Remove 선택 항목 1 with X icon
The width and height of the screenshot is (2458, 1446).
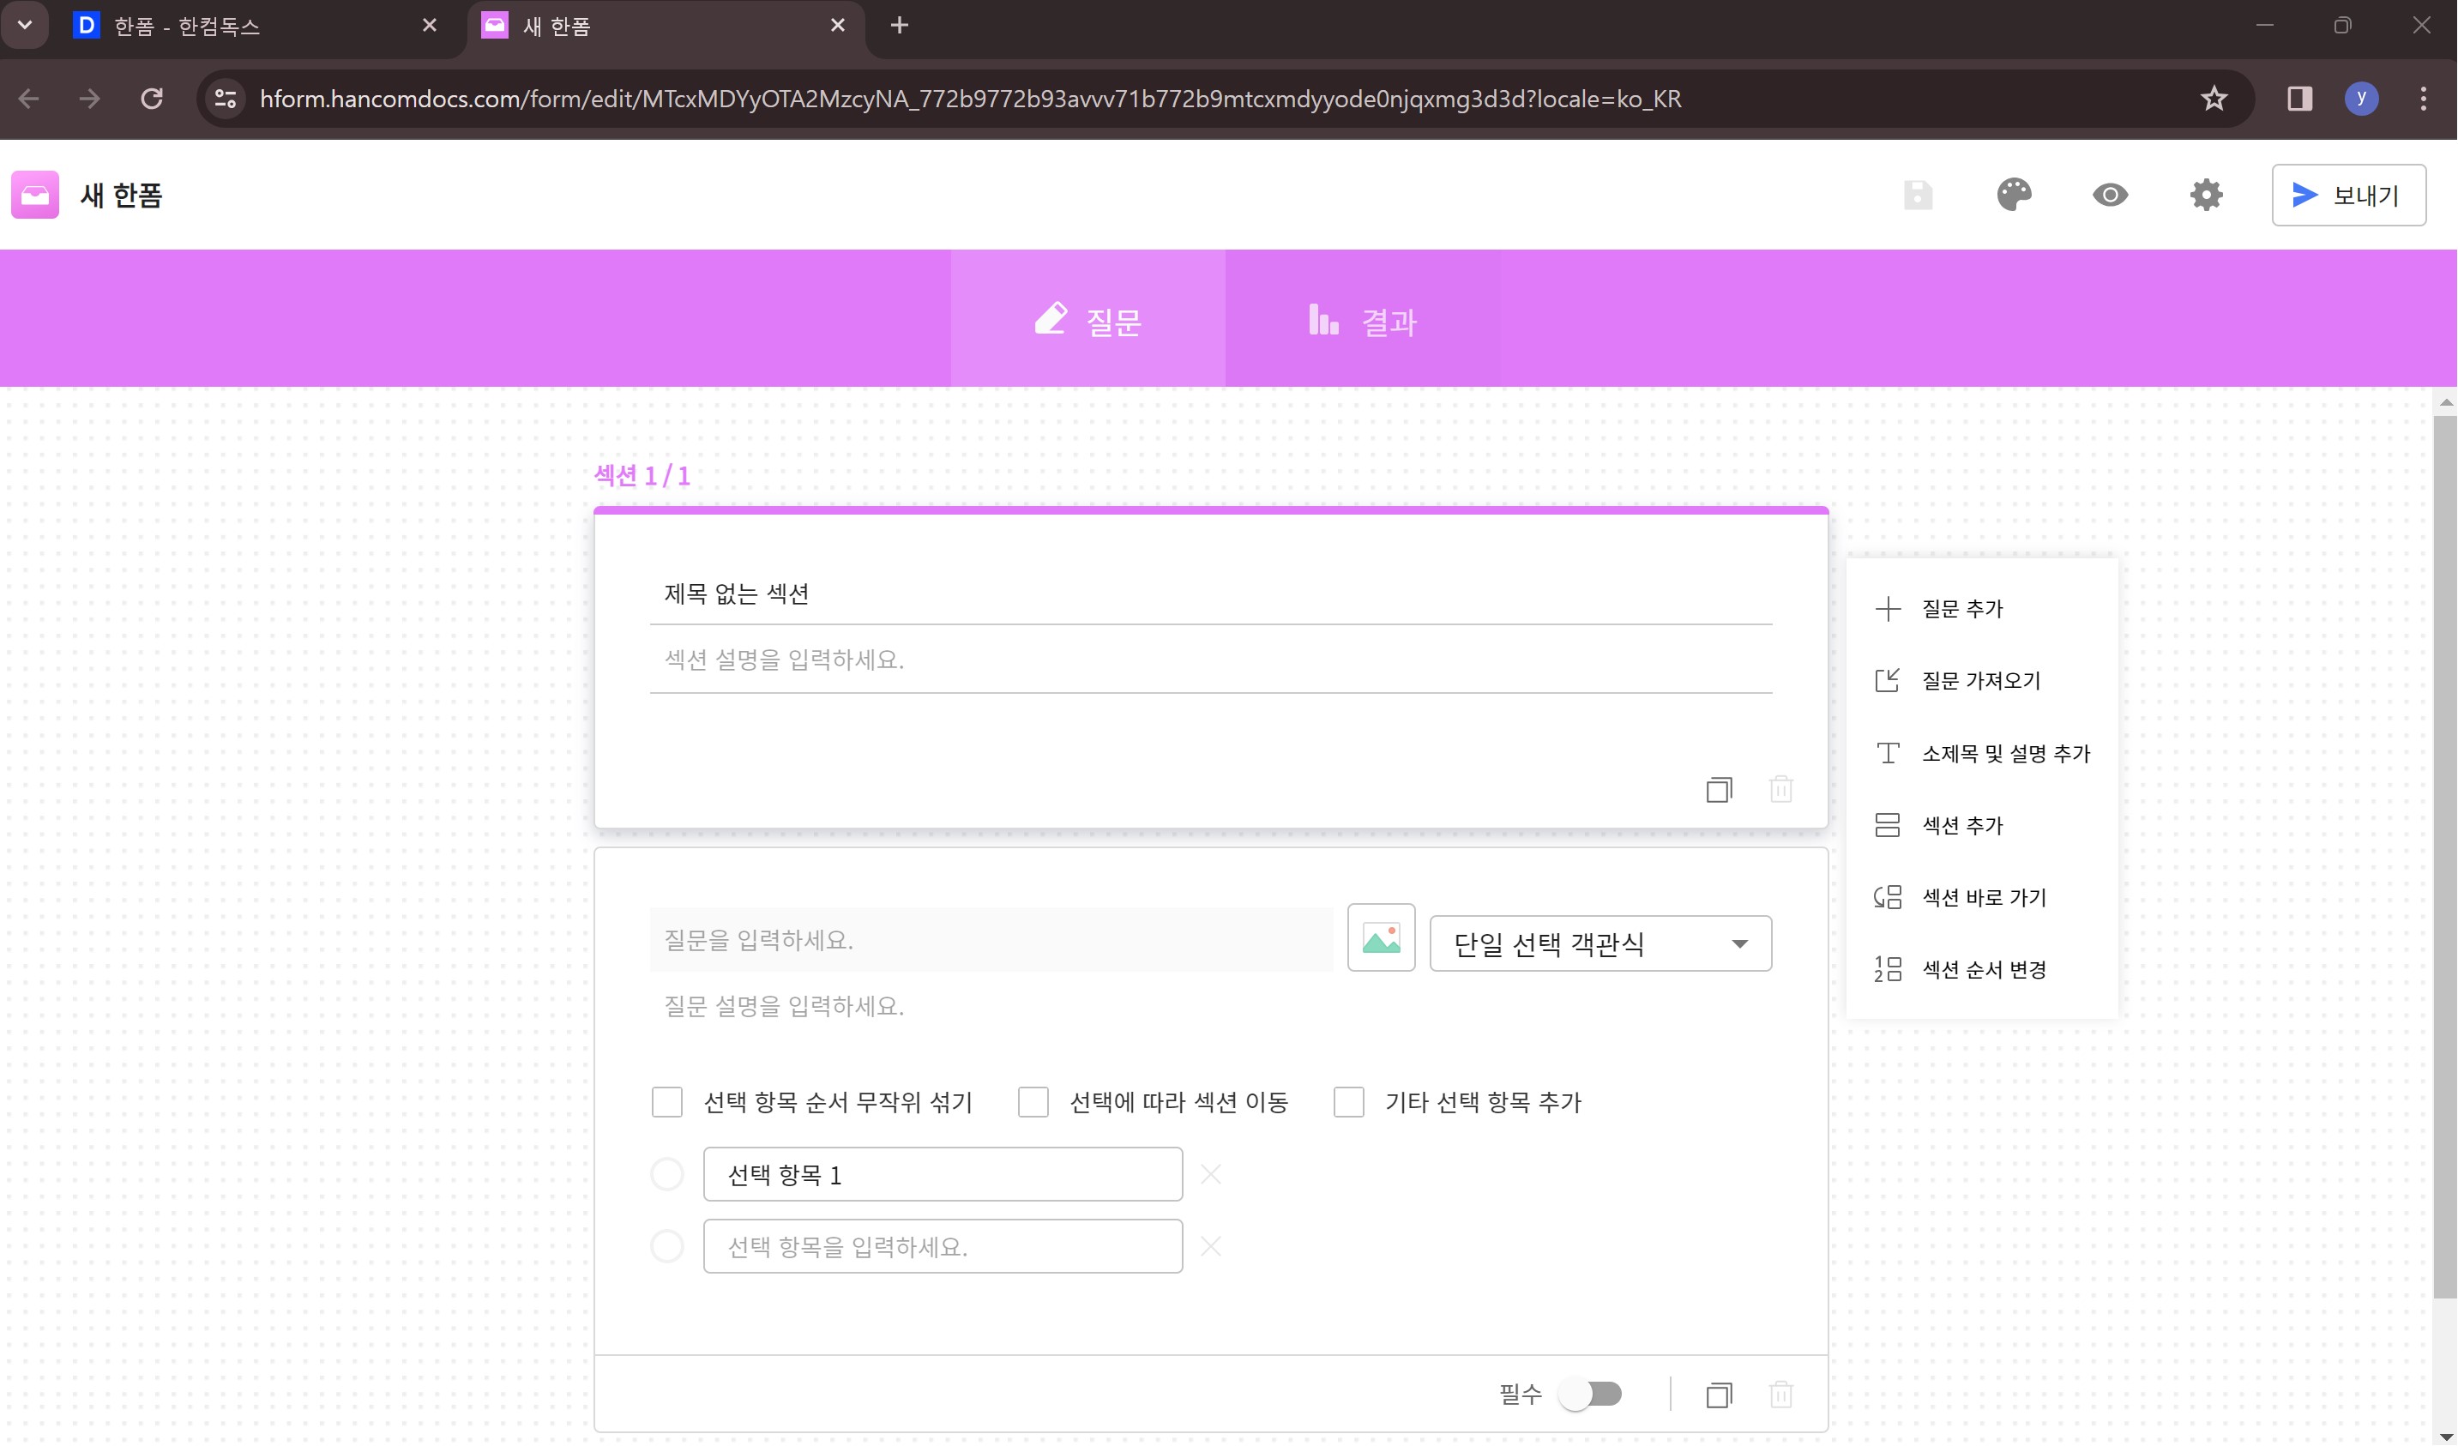pyautogui.click(x=1210, y=1174)
